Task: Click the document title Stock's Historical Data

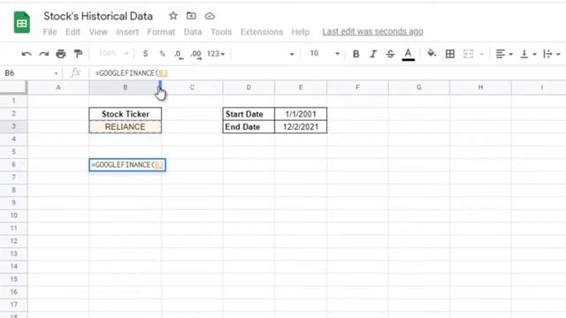Action: coord(98,16)
